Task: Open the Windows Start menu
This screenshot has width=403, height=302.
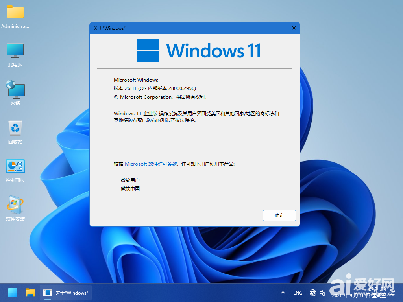Action: [13, 293]
